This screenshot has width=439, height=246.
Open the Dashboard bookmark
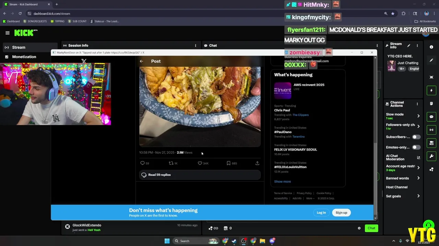[11, 21]
